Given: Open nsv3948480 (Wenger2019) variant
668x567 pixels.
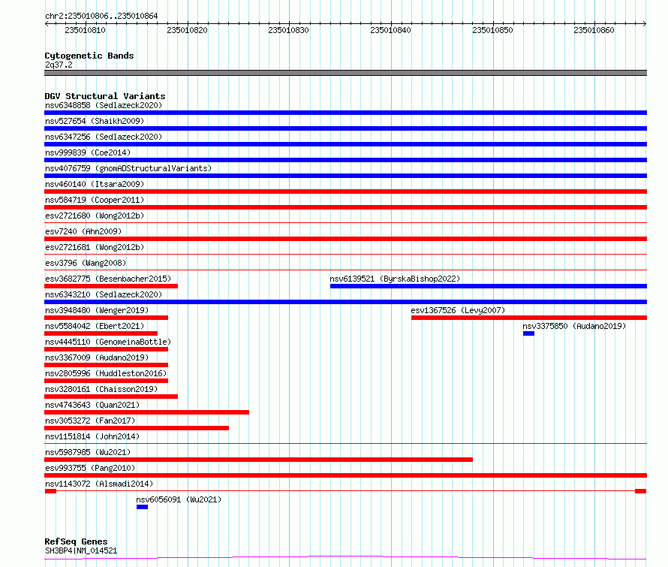Looking at the screenshot, I should coord(97,310).
